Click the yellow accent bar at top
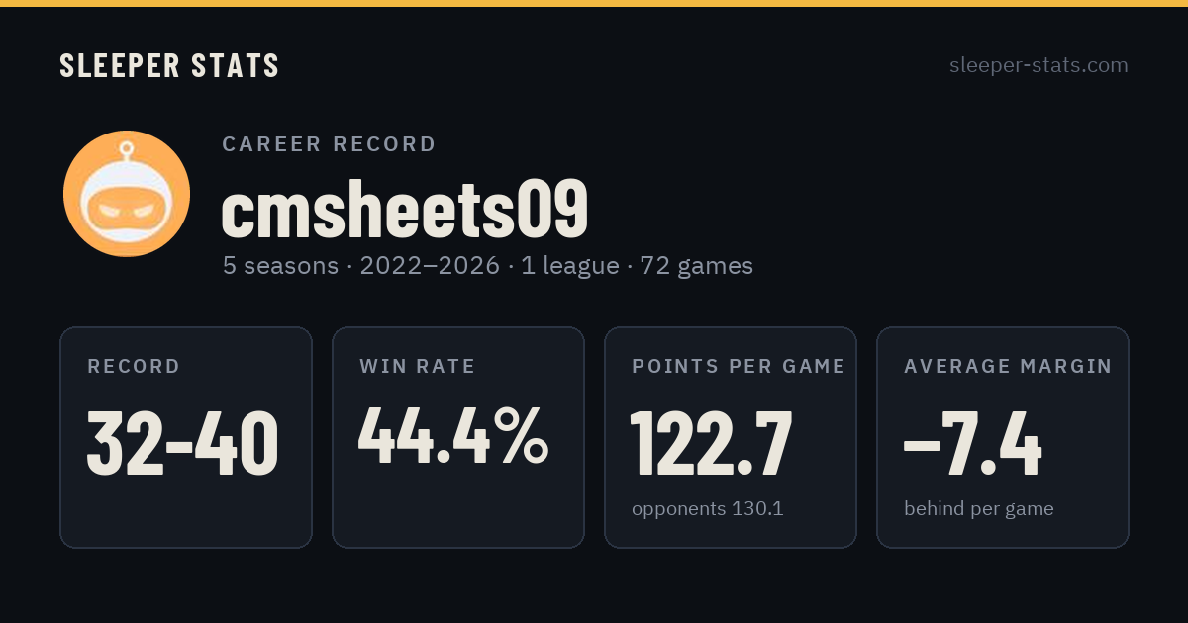 pyautogui.click(x=594, y=3)
